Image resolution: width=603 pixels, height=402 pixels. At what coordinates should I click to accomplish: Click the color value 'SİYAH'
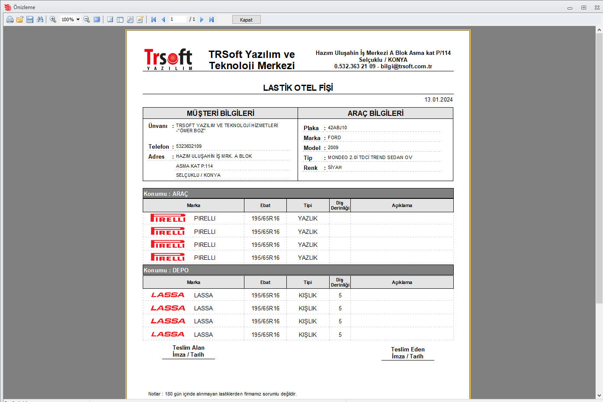[x=335, y=168]
